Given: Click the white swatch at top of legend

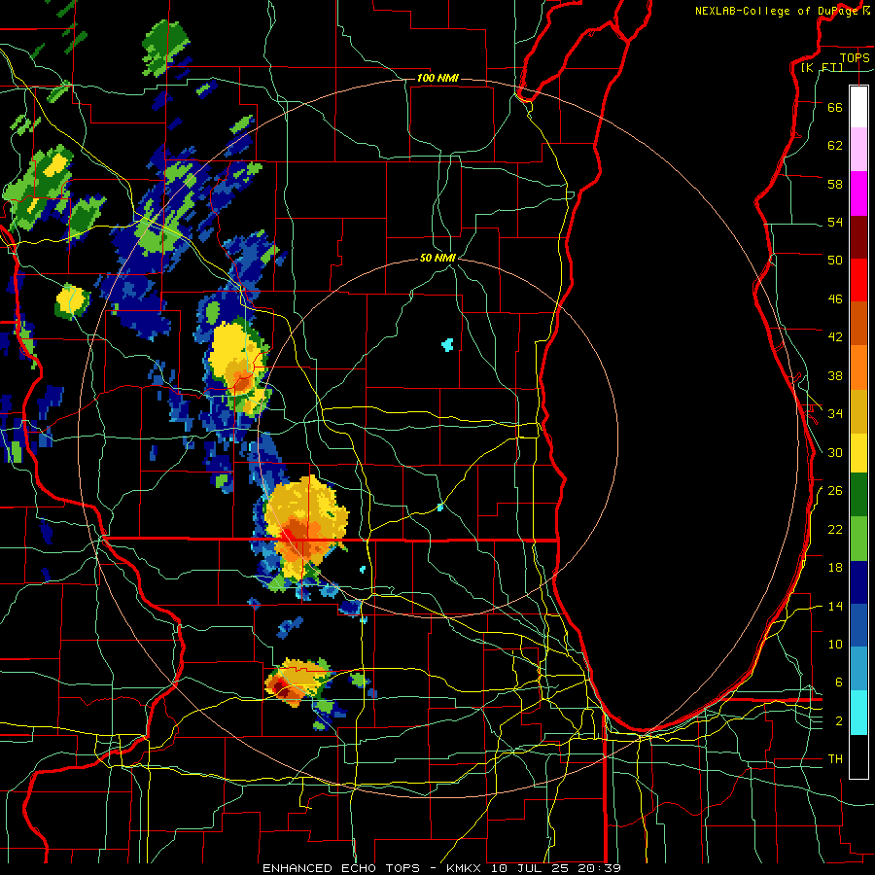Looking at the screenshot, I should pos(858,107).
